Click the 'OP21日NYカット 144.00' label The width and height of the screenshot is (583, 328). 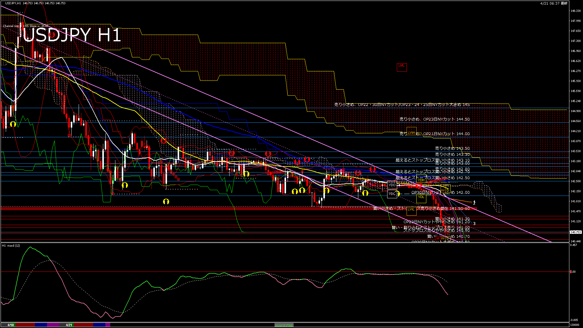pyautogui.click(x=446, y=134)
